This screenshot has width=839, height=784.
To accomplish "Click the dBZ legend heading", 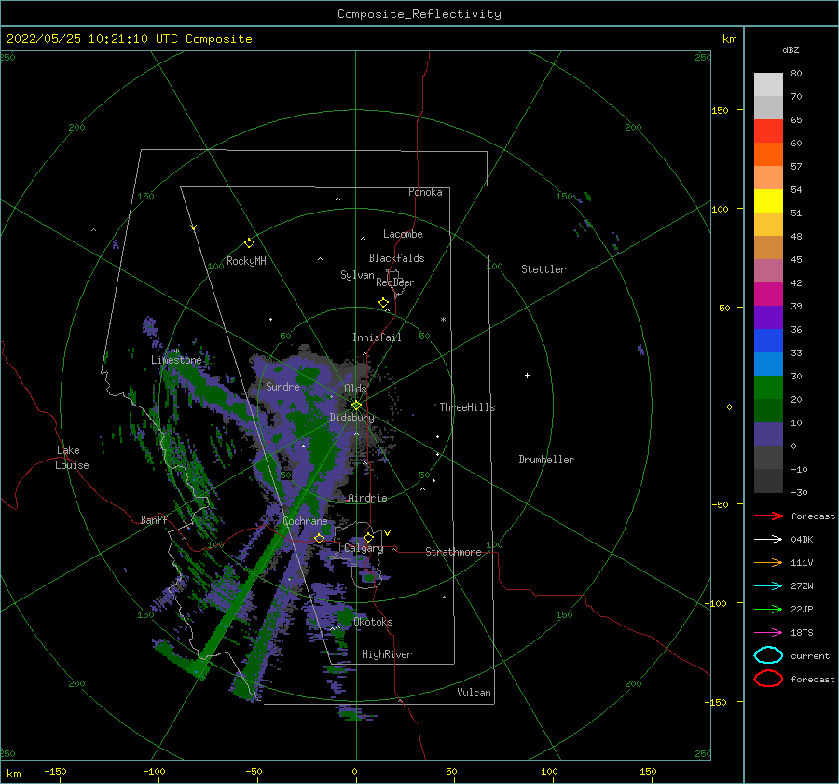I will click(x=791, y=49).
